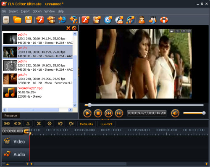The image size is (210, 167).
Task: Click the video seek slider handle
Action: coord(89,105)
